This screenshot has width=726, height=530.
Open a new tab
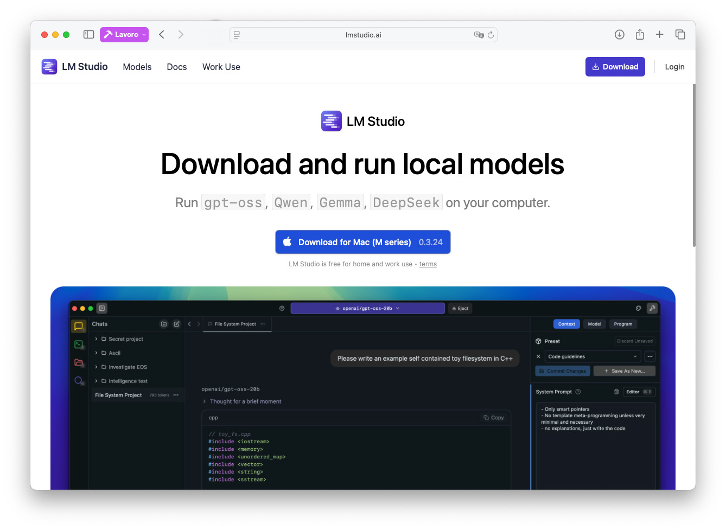pos(660,35)
